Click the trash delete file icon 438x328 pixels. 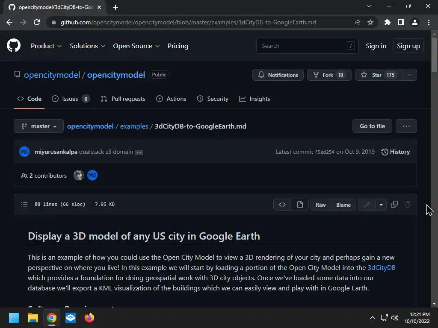(x=408, y=204)
